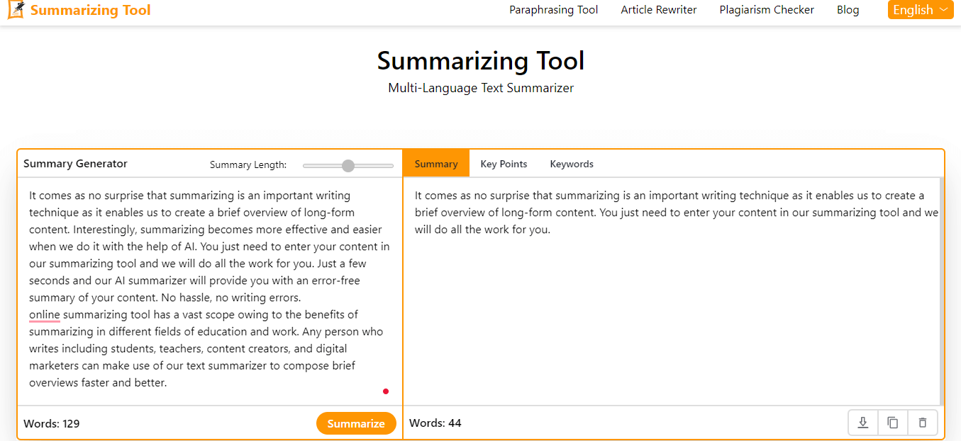Open the English language dropdown

tap(921, 10)
